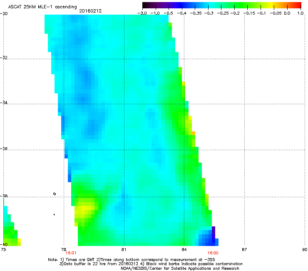
Task: Click the colorbar label -0.05
Action: tap(276, 13)
